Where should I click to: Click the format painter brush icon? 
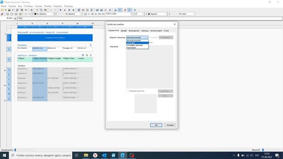tap(2, 14)
